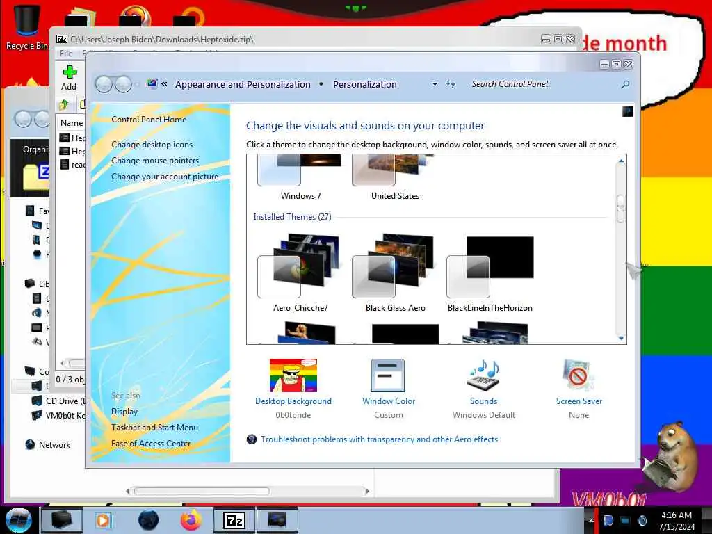Open the Screen Saver icon

pos(578,375)
